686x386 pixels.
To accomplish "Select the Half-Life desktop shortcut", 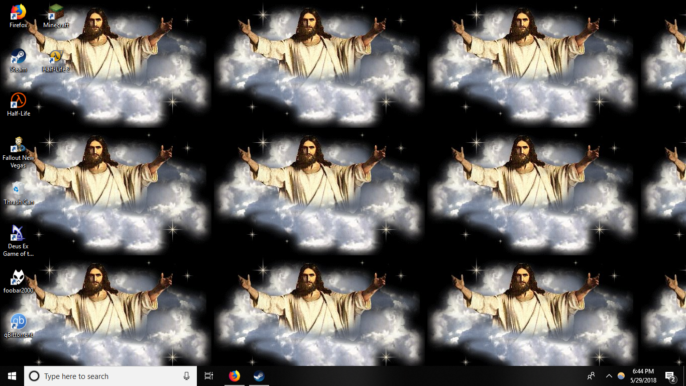I will [19, 105].
